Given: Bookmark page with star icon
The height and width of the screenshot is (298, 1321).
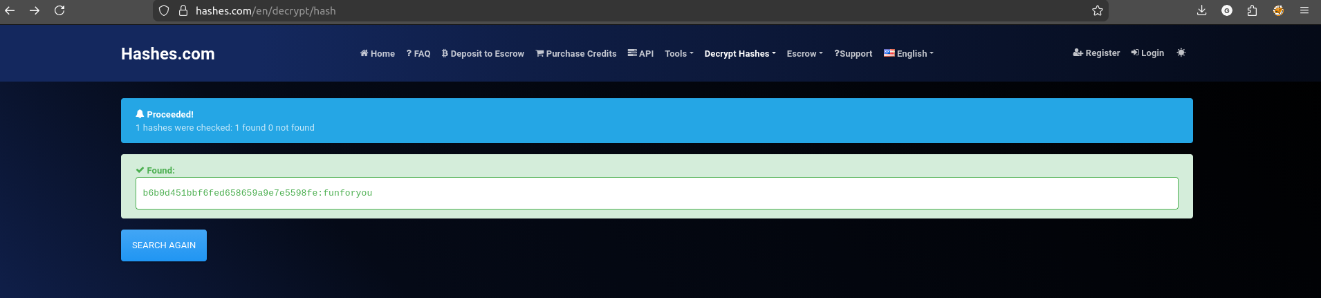Looking at the screenshot, I should coord(1097,10).
